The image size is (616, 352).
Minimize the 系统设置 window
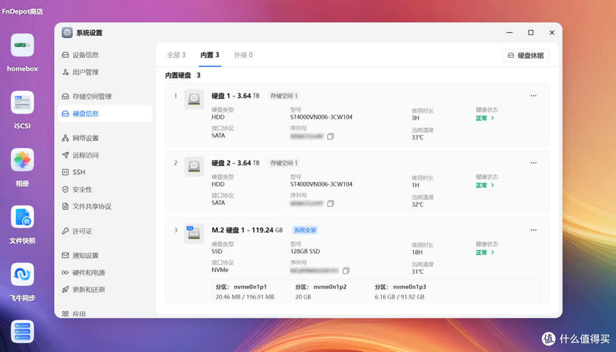pos(509,33)
